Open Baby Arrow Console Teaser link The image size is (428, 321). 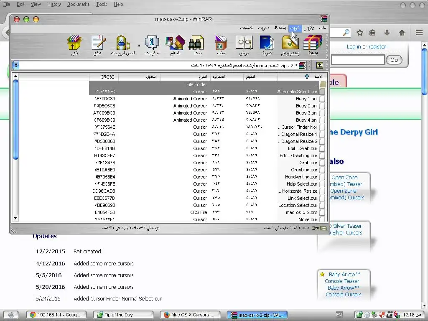(x=342, y=278)
